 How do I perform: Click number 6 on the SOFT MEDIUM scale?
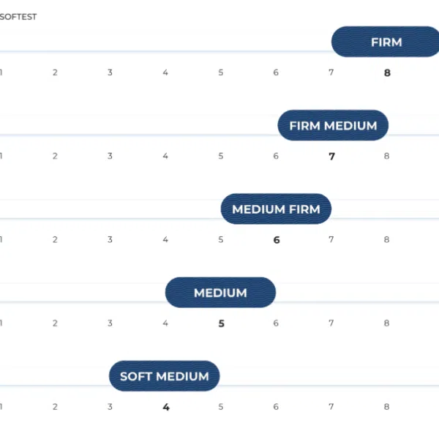[x=276, y=407]
